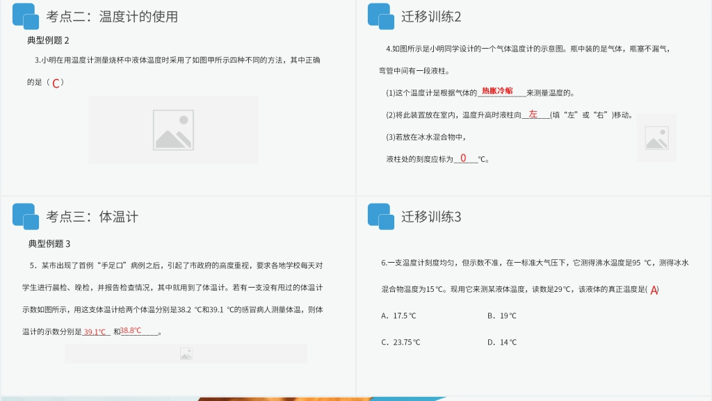The width and height of the screenshot is (712, 401).
Task: Select the image placeholder beside question 4
Action: 656,138
